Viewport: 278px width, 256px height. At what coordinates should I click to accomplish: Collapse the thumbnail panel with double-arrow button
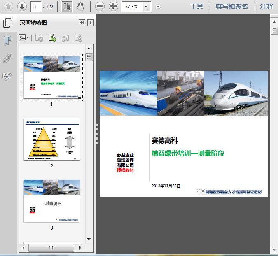click(82, 23)
